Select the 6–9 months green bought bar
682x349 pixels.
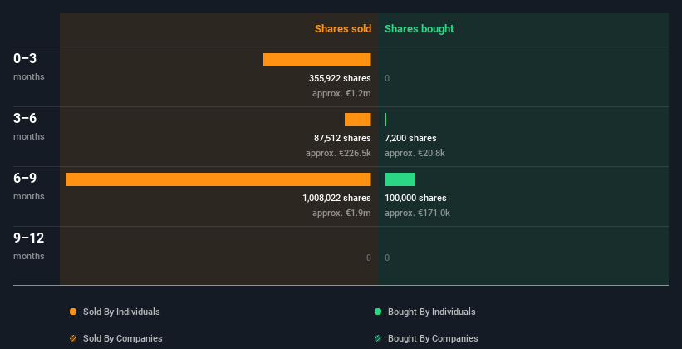[400, 179]
